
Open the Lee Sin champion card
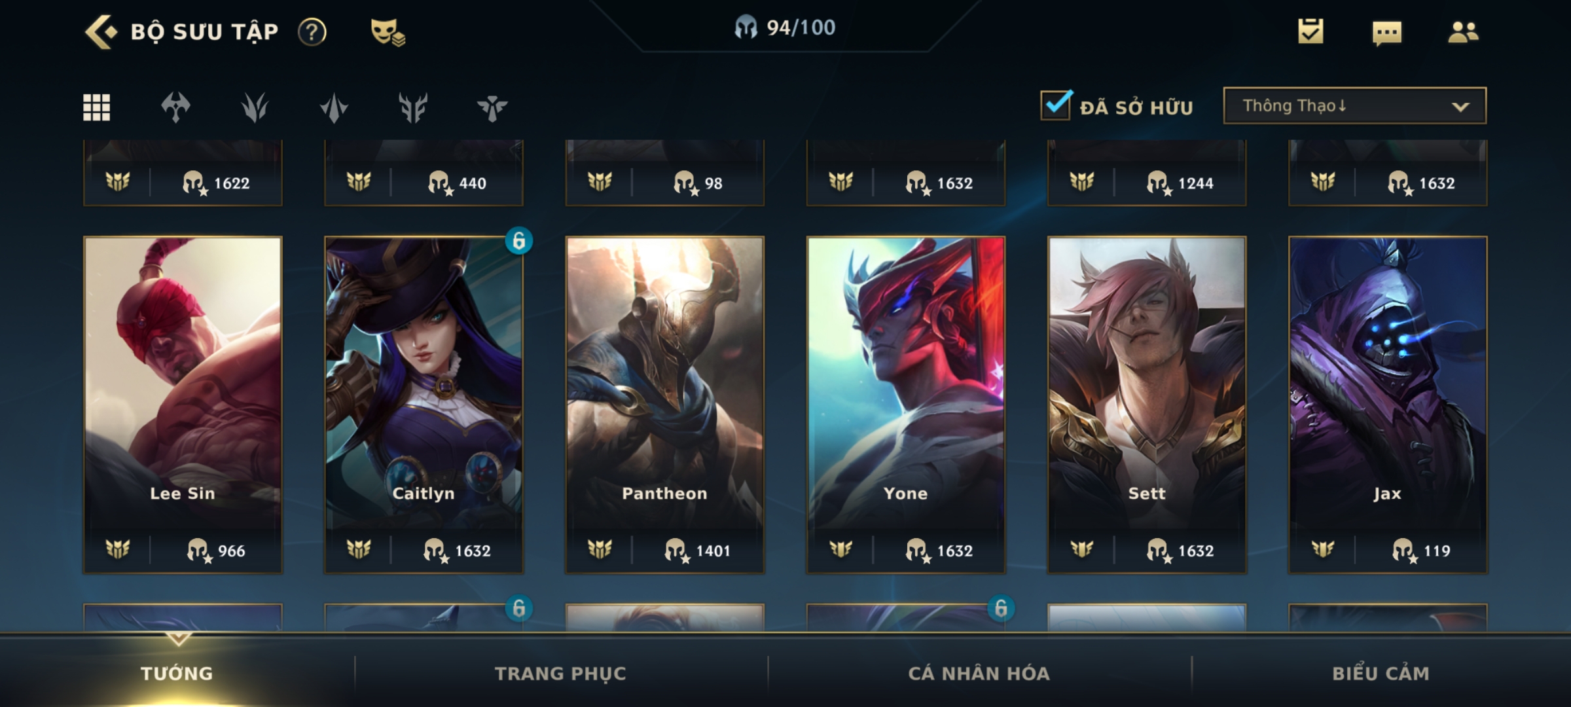[183, 405]
